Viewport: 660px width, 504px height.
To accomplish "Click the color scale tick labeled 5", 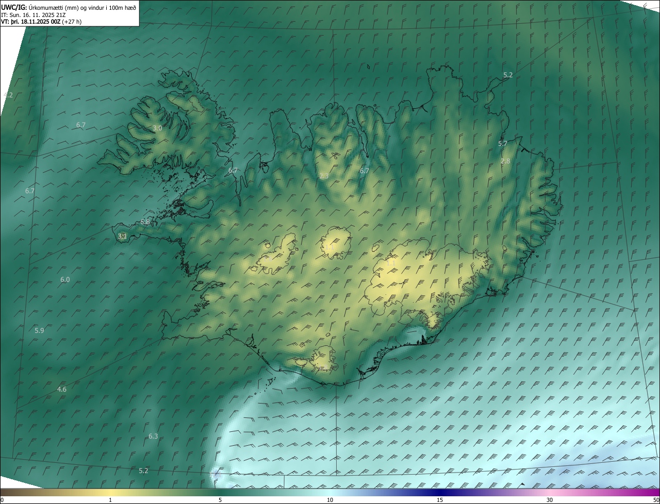I will point(220,500).
